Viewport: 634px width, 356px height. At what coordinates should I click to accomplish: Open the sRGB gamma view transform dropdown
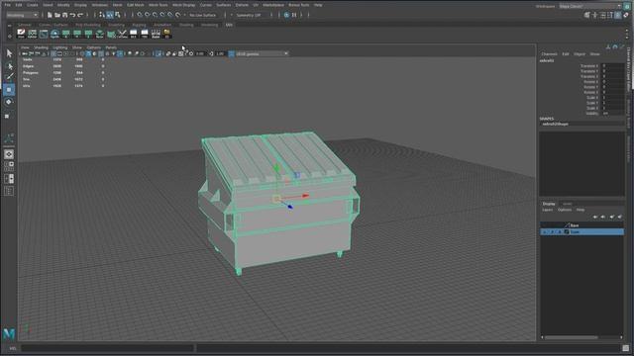[x=262, y=53]
